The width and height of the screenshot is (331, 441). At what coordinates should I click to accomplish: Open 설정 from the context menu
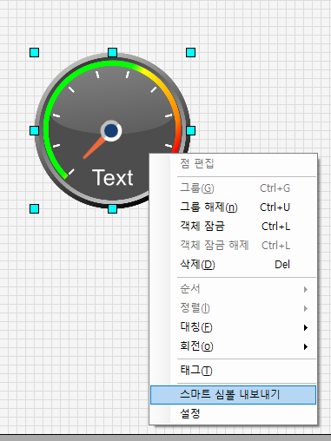coord(233,413)
